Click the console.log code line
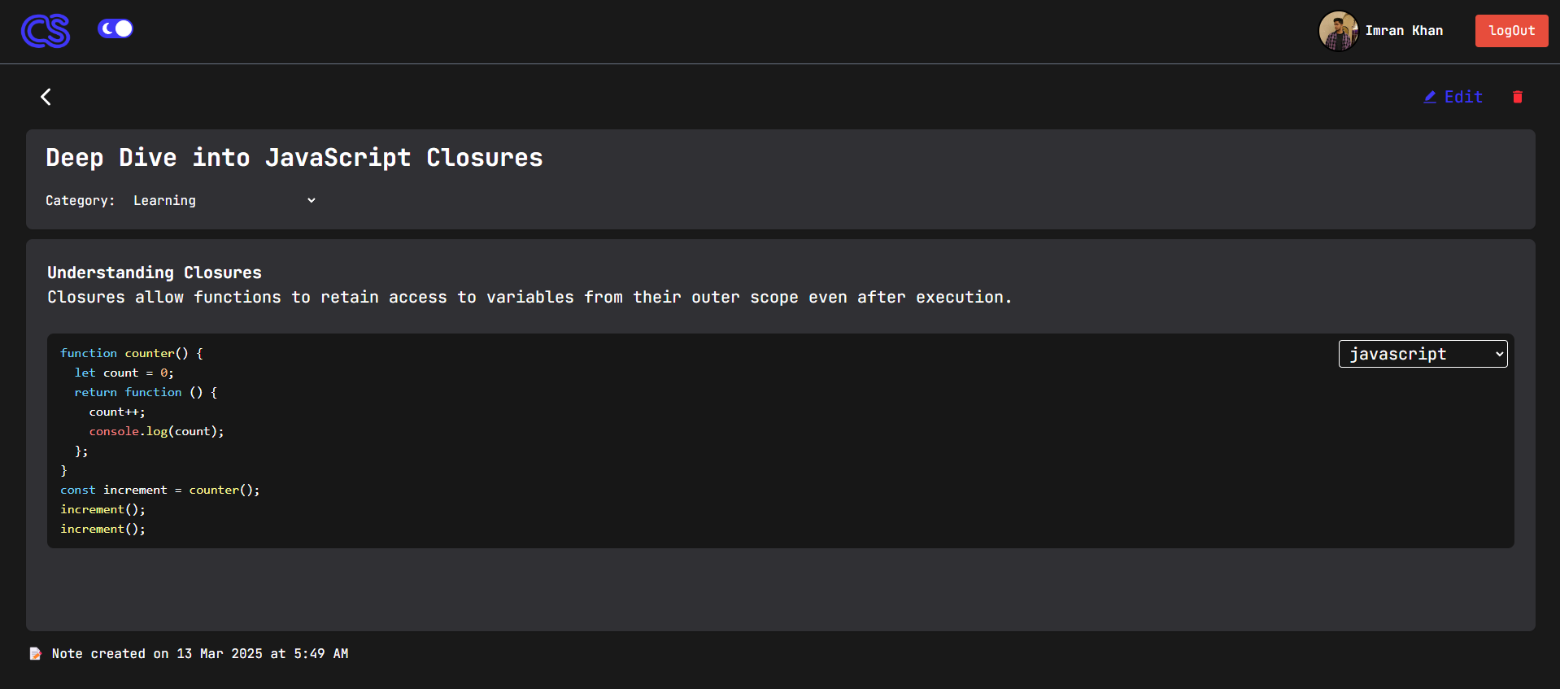Image resolution: width=1560 pixels, height=689 pixels. point(156,431)
